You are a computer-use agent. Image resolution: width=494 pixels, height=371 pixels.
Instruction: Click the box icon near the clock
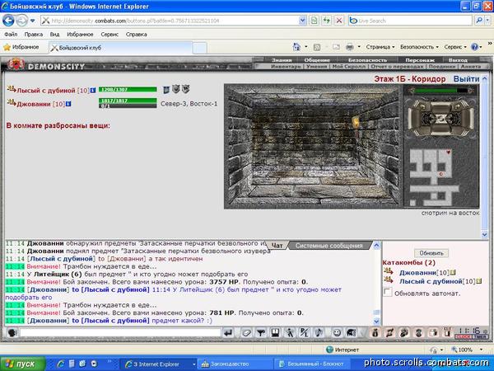point(434,332)
